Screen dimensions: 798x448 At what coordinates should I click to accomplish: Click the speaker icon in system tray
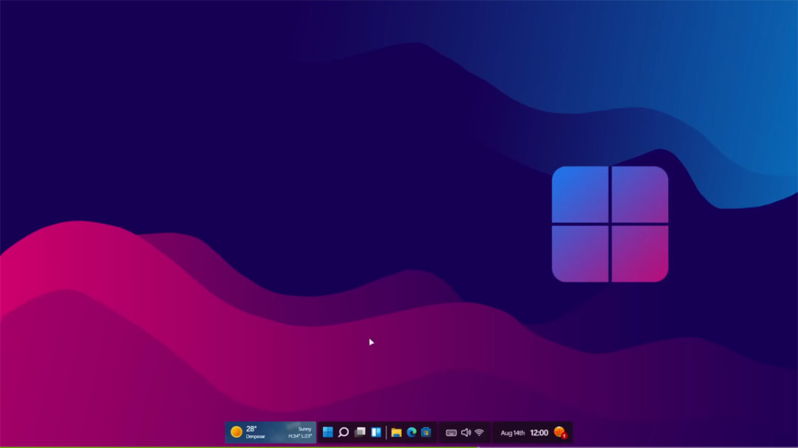coord(465,433)
